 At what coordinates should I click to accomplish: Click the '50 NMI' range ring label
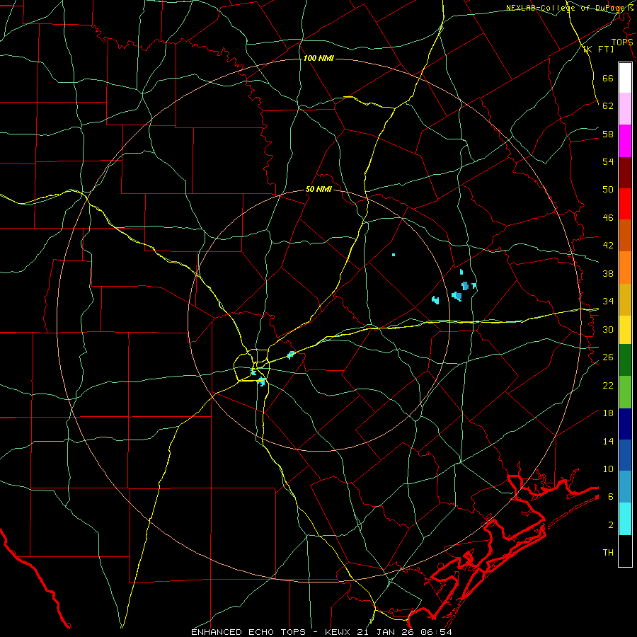click(x=318, y=189)
